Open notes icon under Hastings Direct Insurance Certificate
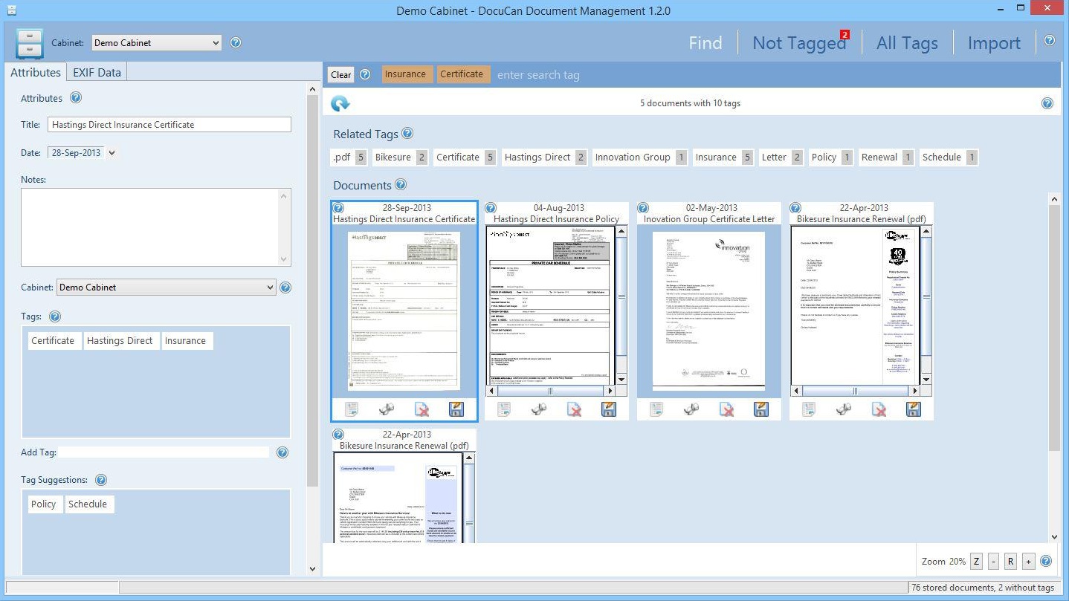The image size is (1069, 601). [352, 409]
